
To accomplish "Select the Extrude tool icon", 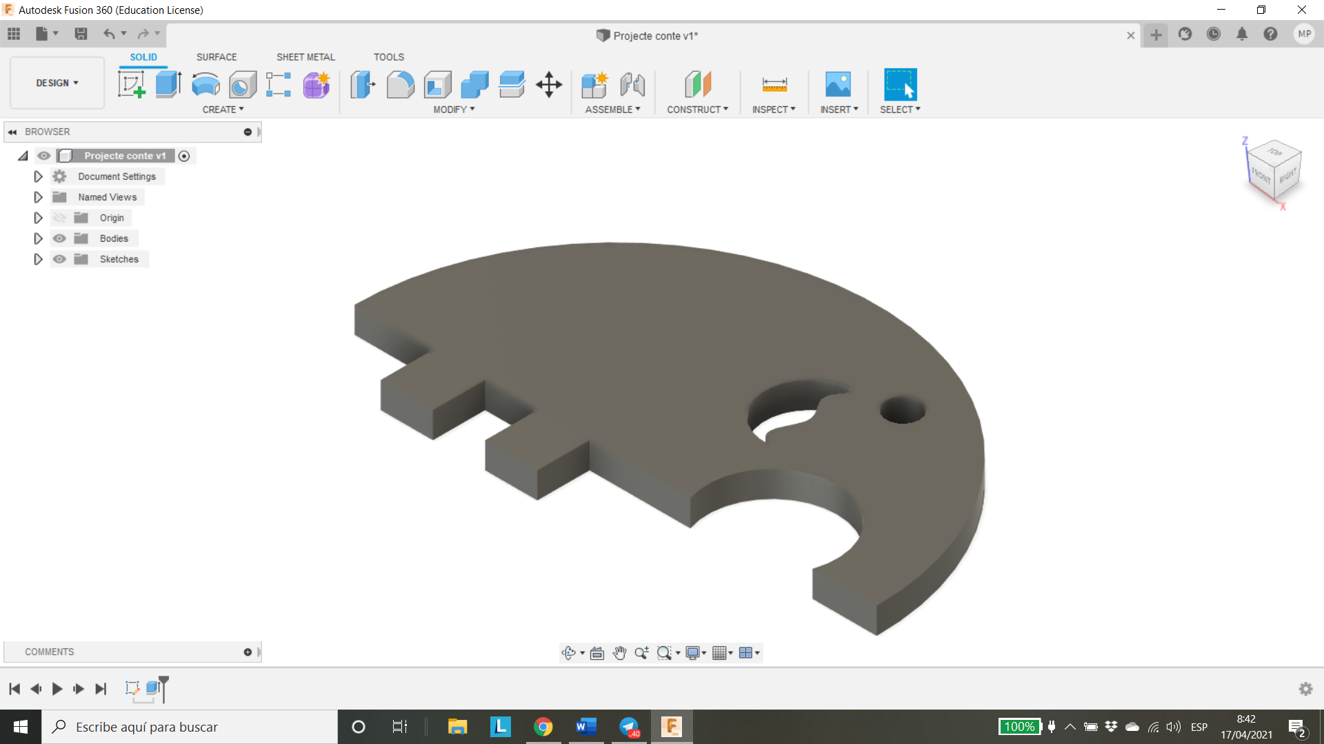I will point(168,85).
